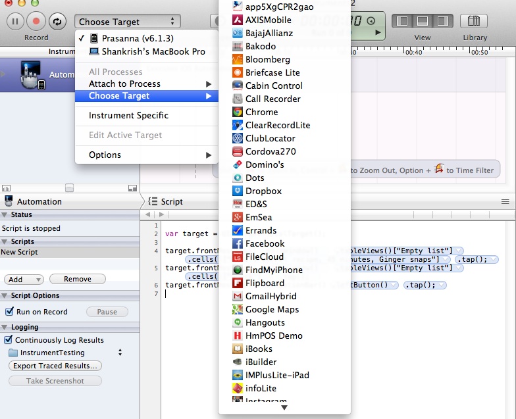Click script navigate back arrow
The height and width of the screenshot is (419, 516).
(147, 214)
